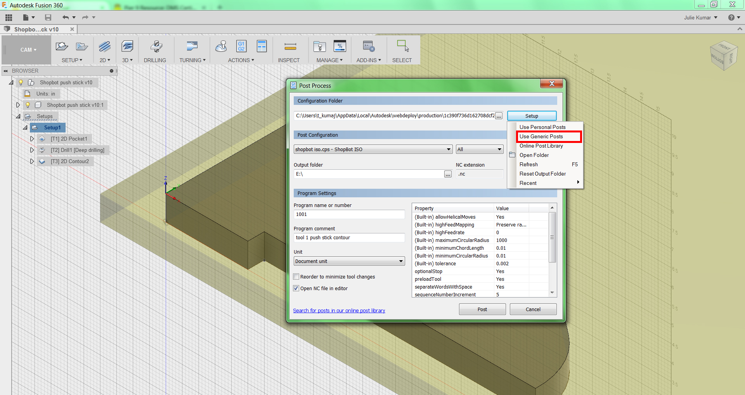The height and width of the screenshot is (395, 745).
Task: Open the 2D milling strategies icon
Action: point(105,47)
